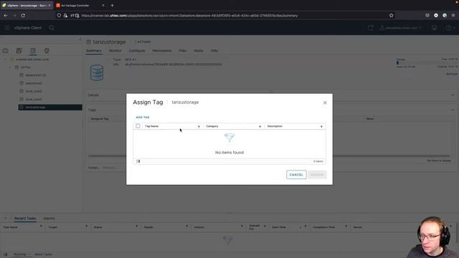
Task: Open the Running tasks filter dropdown
Action: [x=22, y=254]
